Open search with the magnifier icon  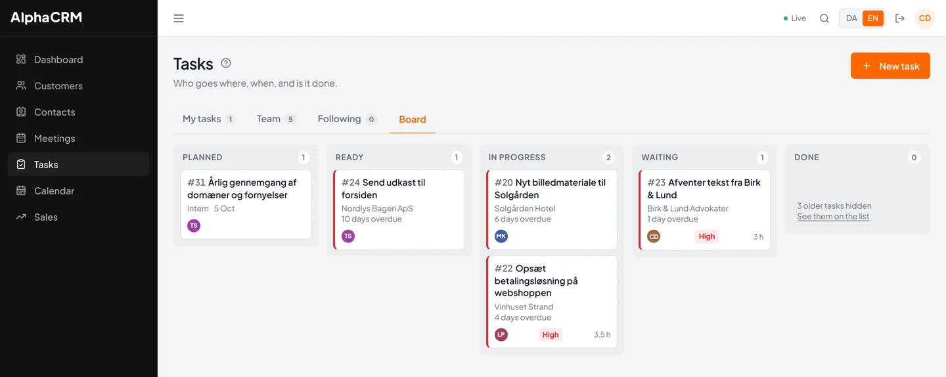pyautogui.click(x=824, y=18)
